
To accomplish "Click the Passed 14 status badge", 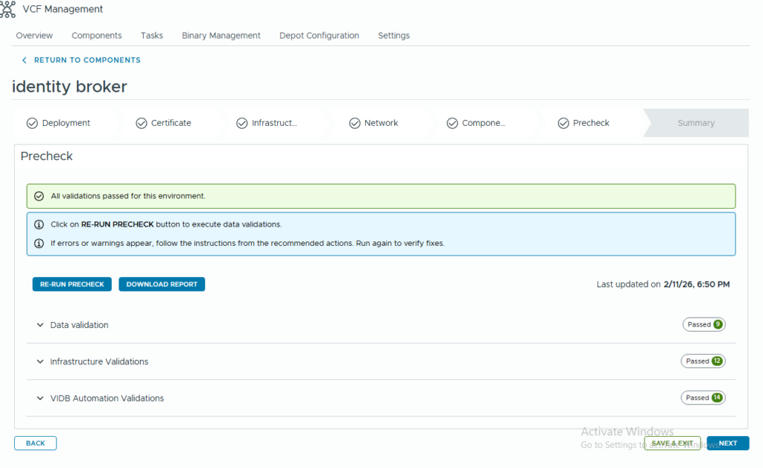I will coord(703,398).
